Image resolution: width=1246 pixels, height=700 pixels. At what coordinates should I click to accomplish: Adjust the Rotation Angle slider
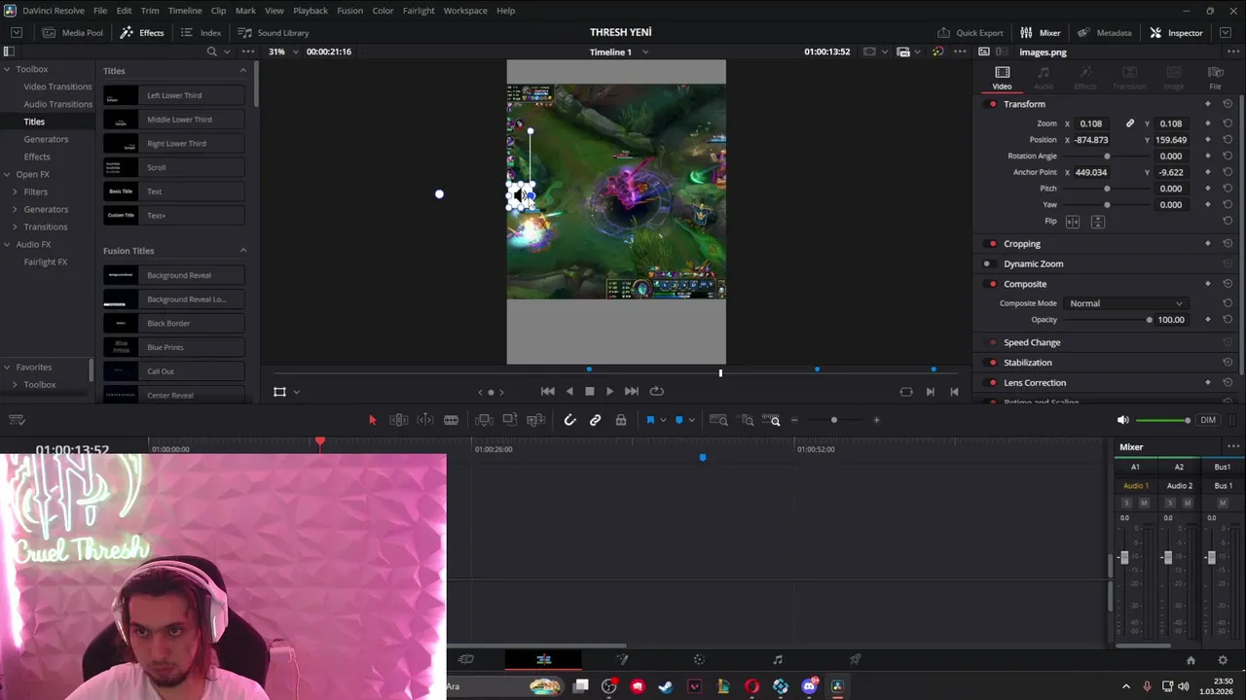(1107, 156)
